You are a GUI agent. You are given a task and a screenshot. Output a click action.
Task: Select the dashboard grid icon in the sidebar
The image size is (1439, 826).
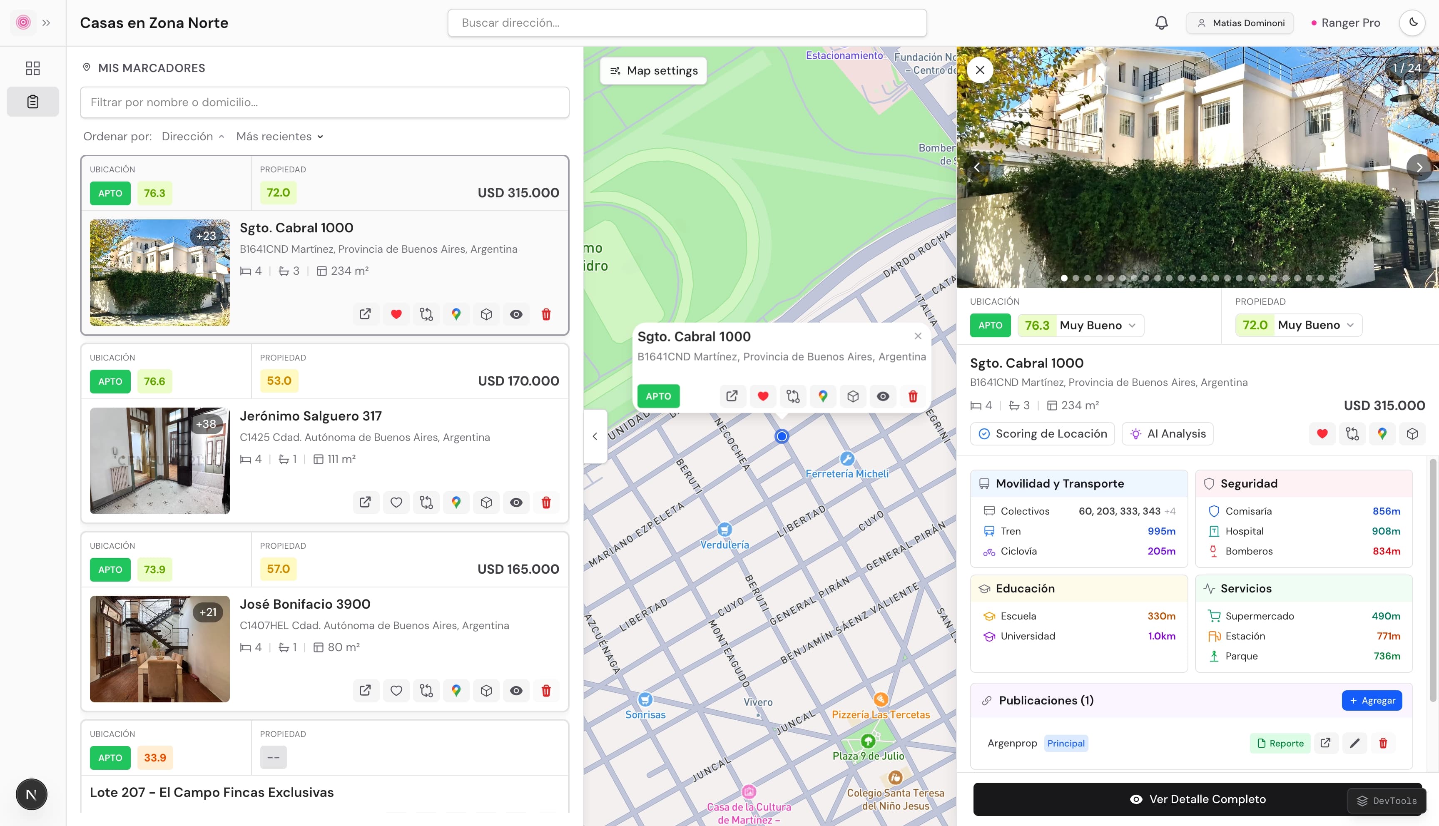pos(32,67)
